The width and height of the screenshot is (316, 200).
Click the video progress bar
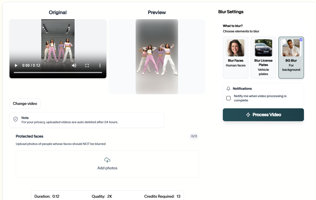(x=57, y=72)
